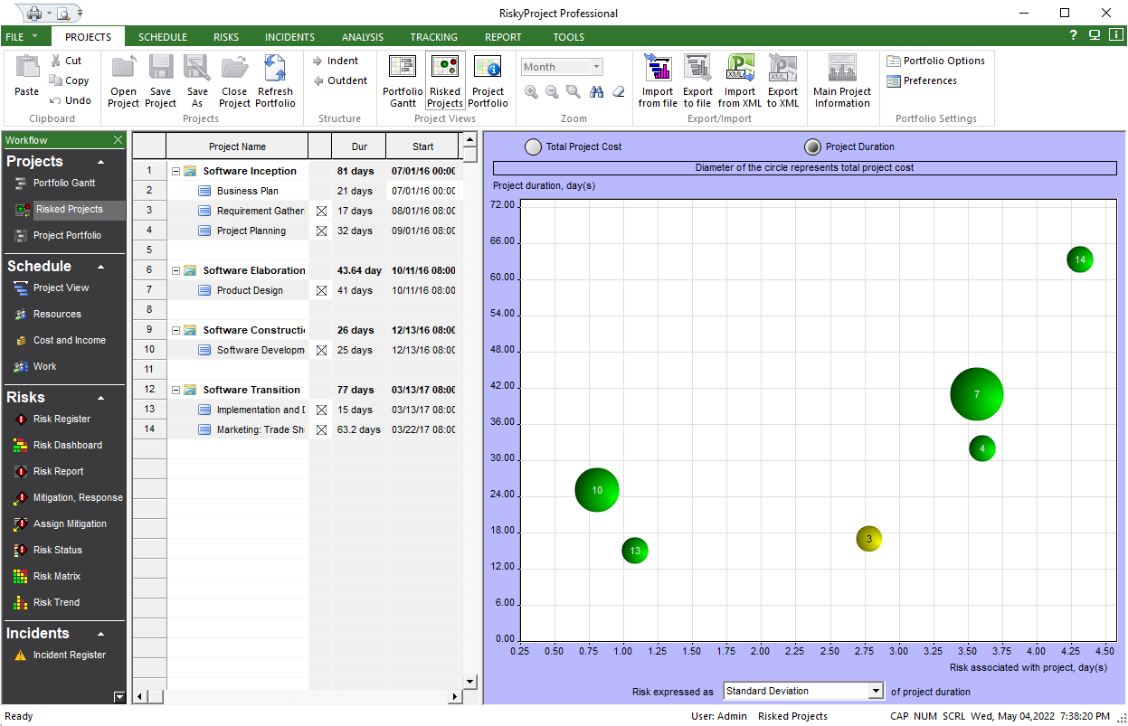Select Total Project Cost radio button
Screen dimensions: 1128x726
[534, 147]
